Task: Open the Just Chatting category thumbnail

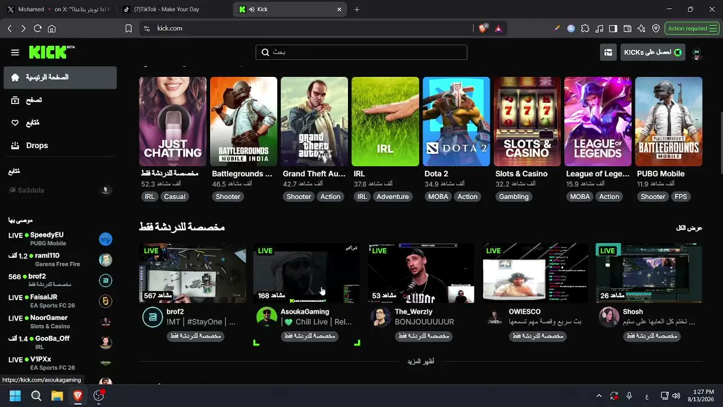Action: pos(173,122)
